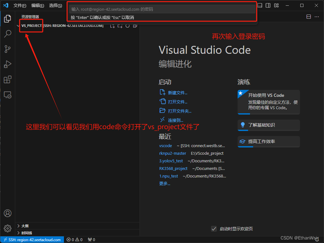Open editor More Actions ellipsis
The height and width of the screenshot is (243, 324).
[316, 17]
